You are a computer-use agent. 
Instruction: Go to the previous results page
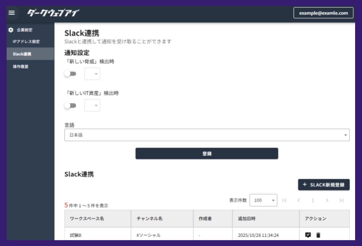click(x=299, y=200)
